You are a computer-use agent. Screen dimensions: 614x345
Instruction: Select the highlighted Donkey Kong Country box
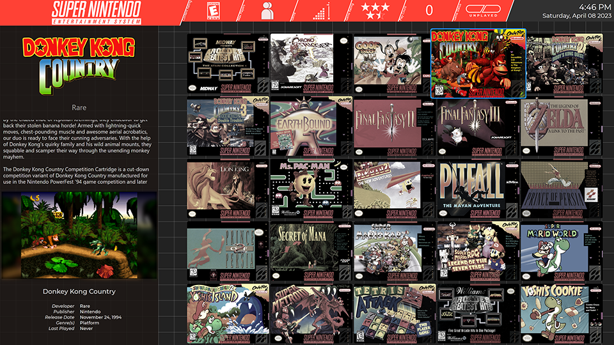[478, 63]
